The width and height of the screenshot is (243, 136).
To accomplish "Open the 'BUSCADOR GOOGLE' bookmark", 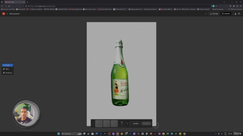I will pyautogui.click(x=62, y=9).
